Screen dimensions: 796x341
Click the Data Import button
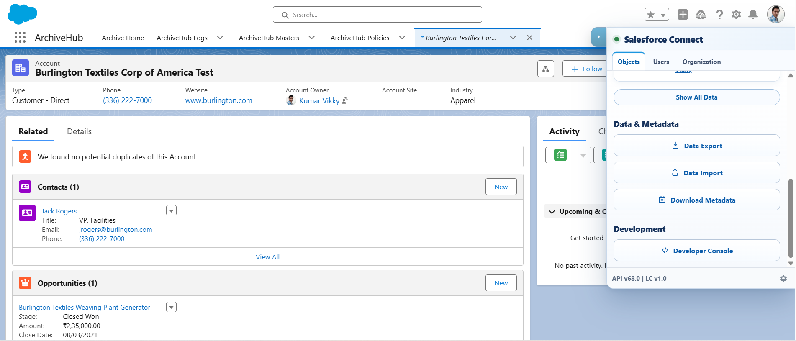tap(697, 173)
